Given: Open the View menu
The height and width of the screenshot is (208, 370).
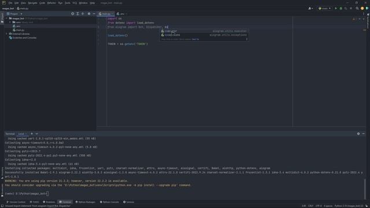Looking at the screenshot, I should (x=23, y=3).
